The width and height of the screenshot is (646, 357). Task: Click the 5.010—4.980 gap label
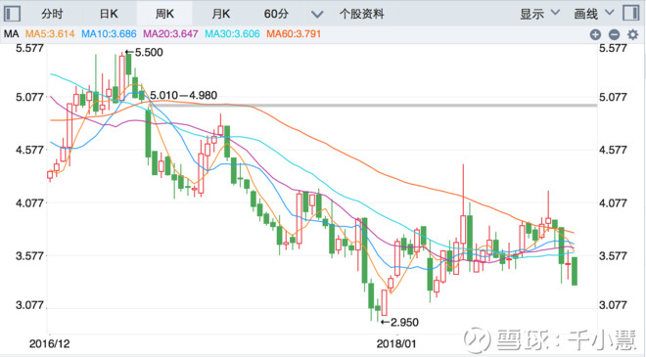click(183, 96)
